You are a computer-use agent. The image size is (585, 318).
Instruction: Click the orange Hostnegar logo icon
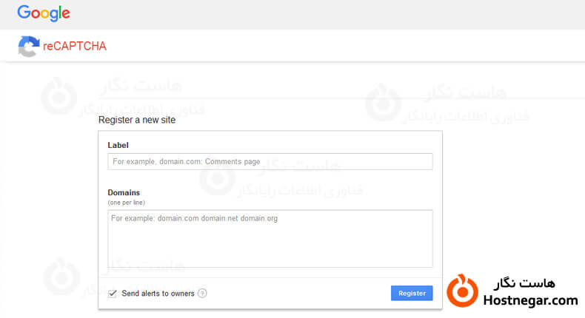point(463,291)
